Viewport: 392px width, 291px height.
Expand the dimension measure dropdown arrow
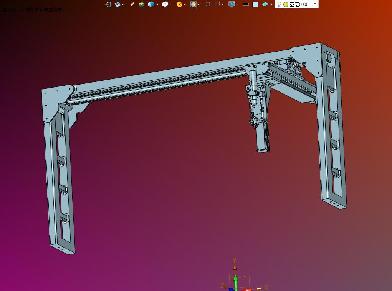[223, 5]
